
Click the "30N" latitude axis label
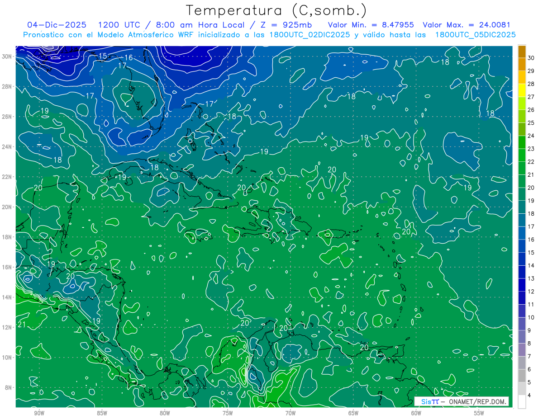(7, 56)
